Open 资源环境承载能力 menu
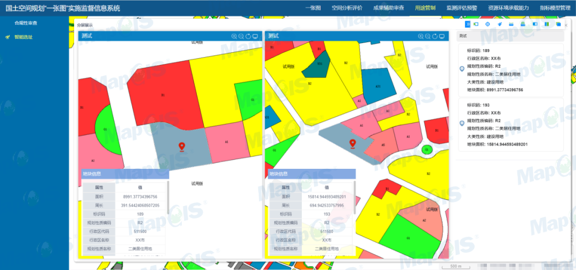This screenshot has width=576, height=270. pos(508,7)
